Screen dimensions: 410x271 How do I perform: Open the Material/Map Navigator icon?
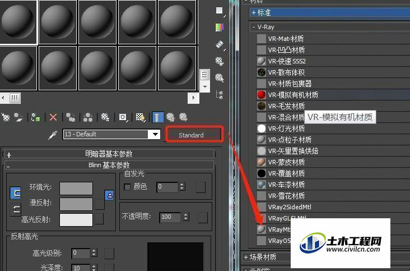tap(220, 95)
